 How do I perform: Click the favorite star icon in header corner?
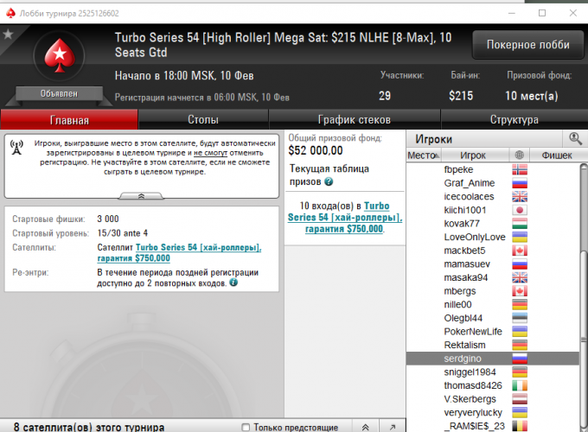(8, 35)
